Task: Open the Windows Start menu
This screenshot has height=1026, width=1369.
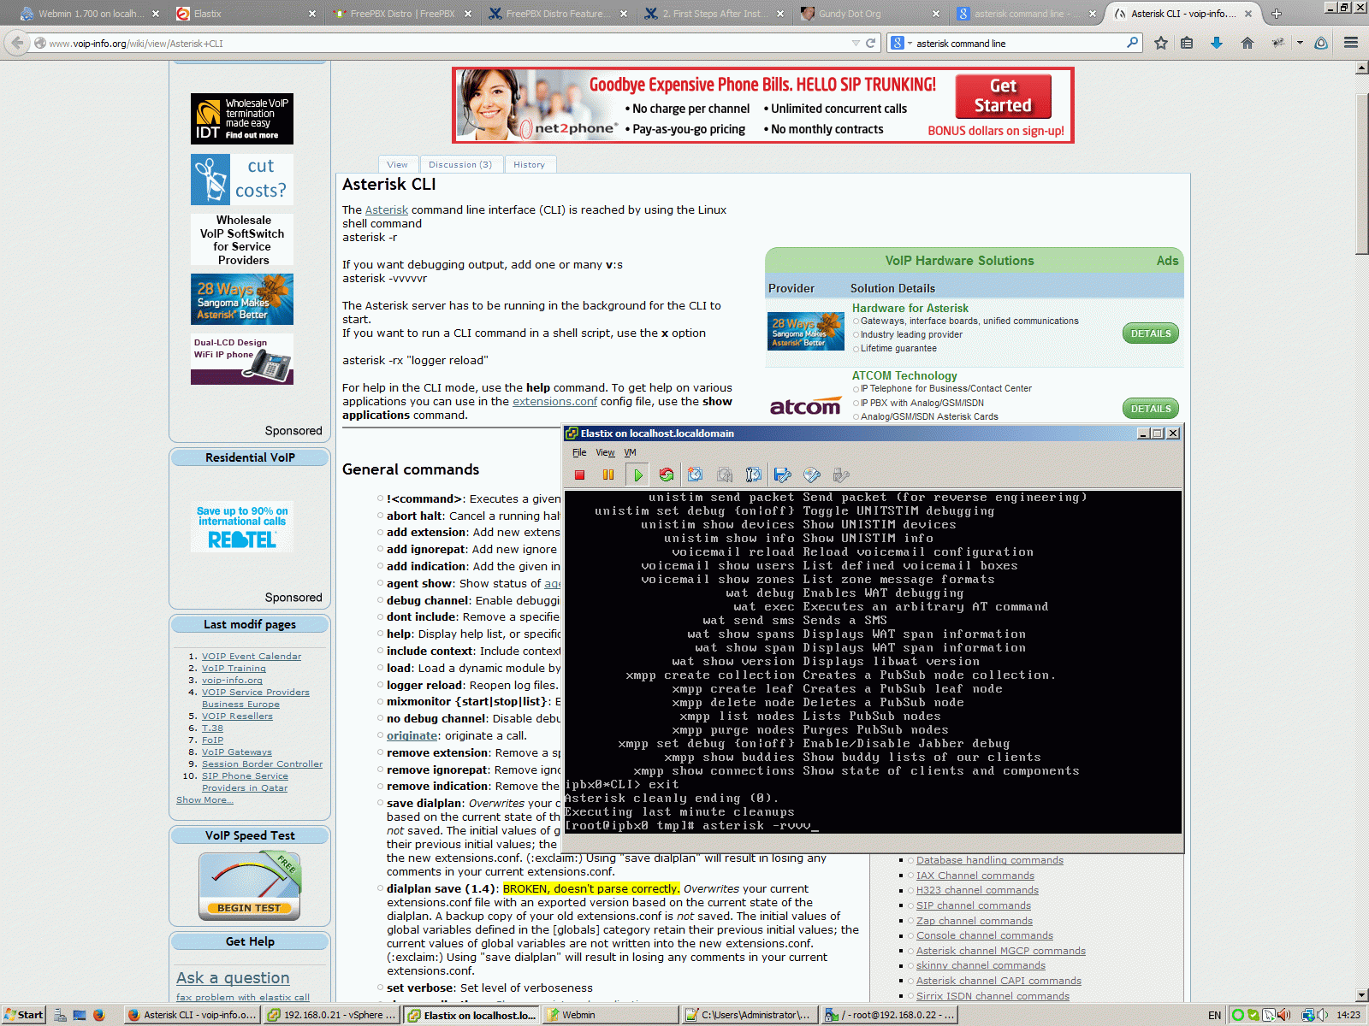Action: click(x=23, y=1015)
